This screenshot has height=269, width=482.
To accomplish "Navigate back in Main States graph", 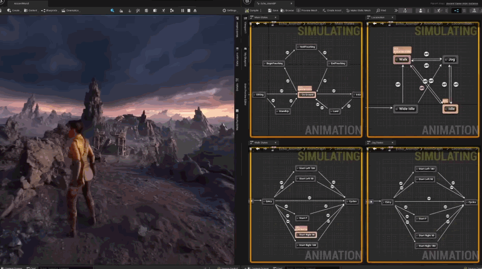I will [x=258, y=23].
